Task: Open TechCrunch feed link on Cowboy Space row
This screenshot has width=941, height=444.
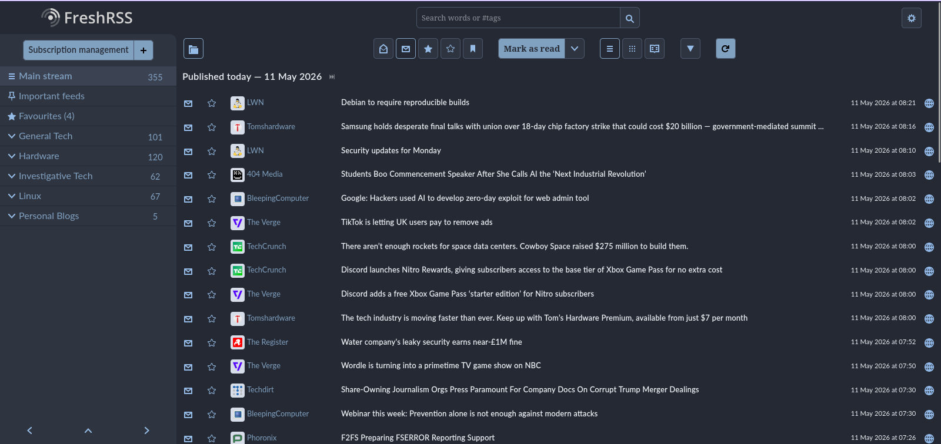Action: click(x=266, y=247)
